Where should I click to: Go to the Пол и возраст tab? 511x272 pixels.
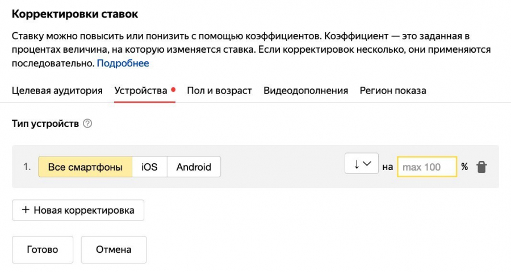tap(219, 91)
